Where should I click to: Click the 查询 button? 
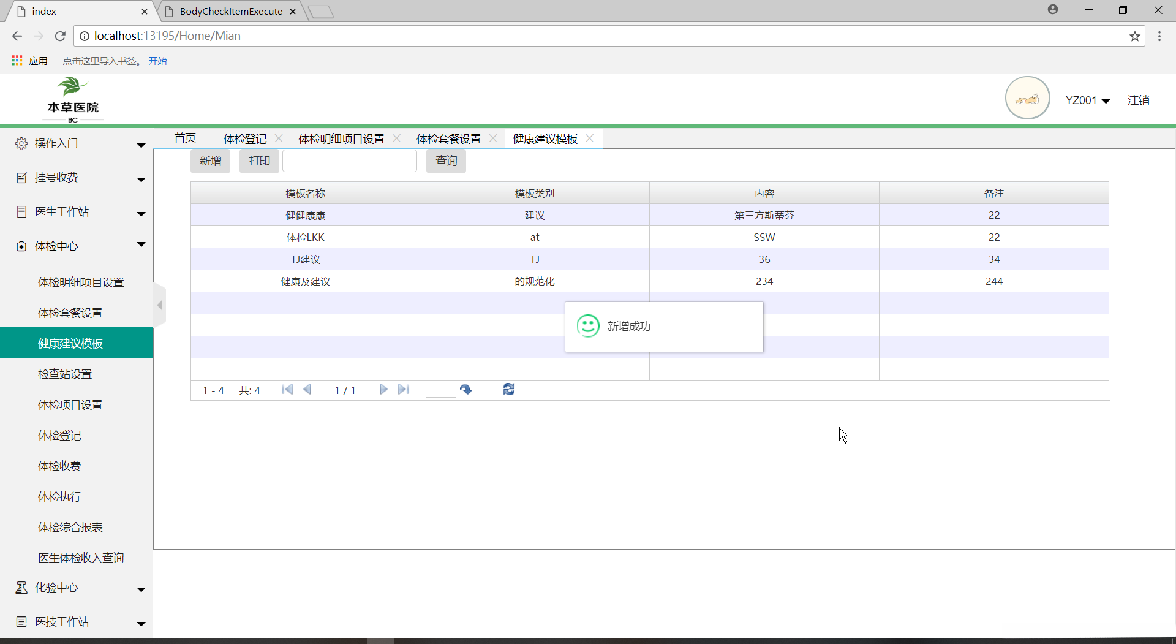pos(446,161)
